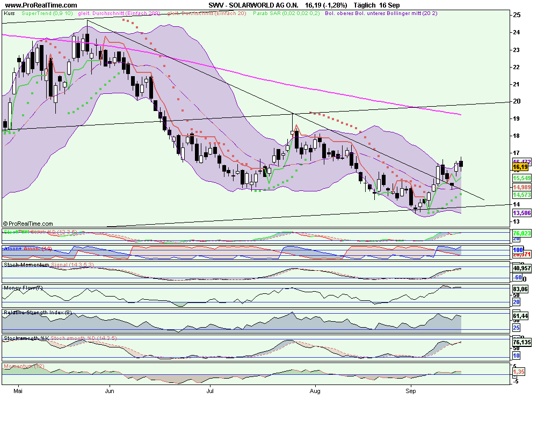Click the 19 price axis label

click(x=517, y=119)
